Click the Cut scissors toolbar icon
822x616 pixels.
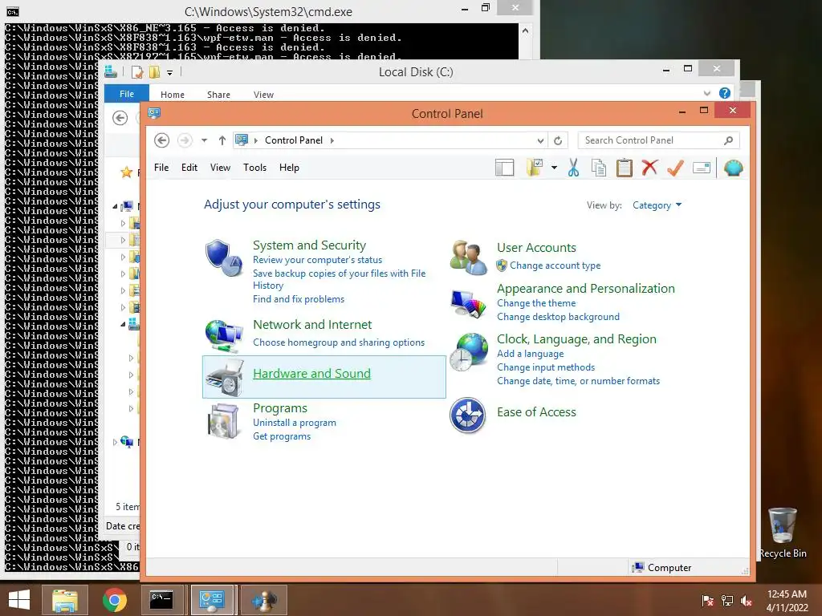[573, 168]
